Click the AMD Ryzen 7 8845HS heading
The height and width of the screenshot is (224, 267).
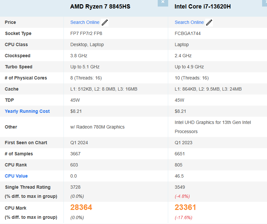[100, 7]
